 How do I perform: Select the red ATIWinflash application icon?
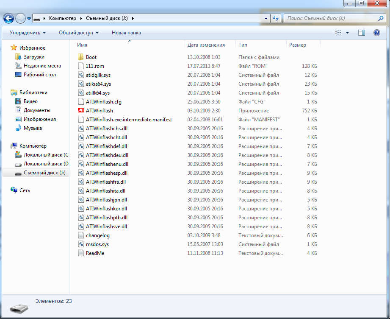pos(81,110)
